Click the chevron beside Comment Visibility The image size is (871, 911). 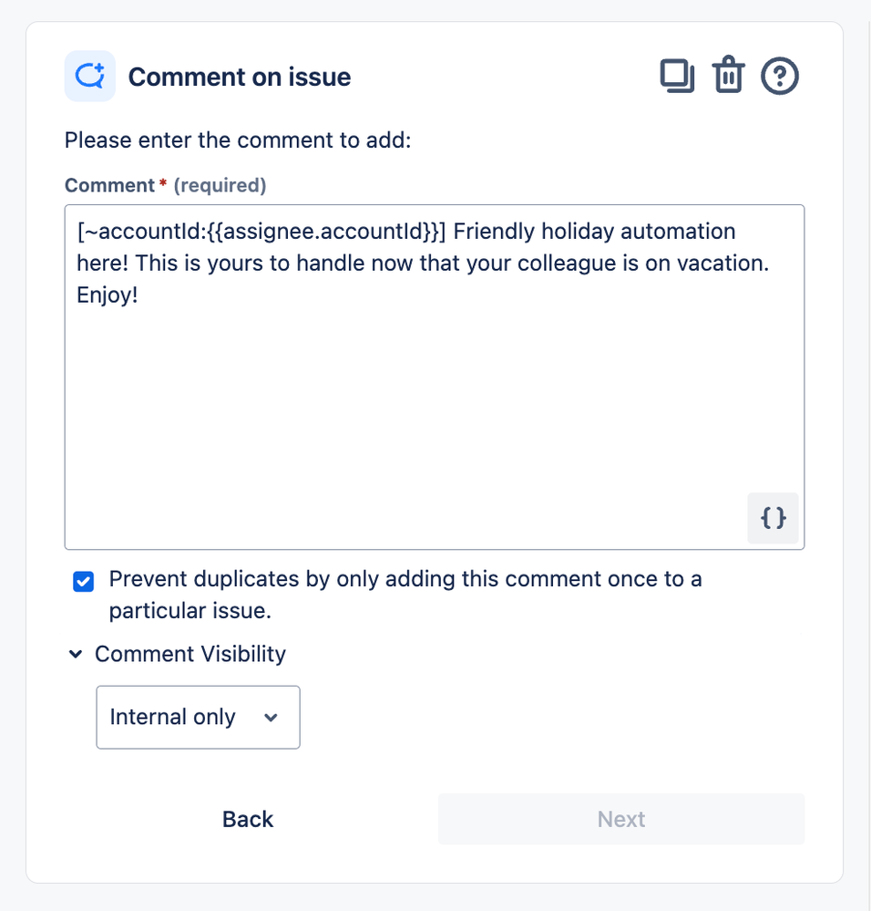coord(76,654)
